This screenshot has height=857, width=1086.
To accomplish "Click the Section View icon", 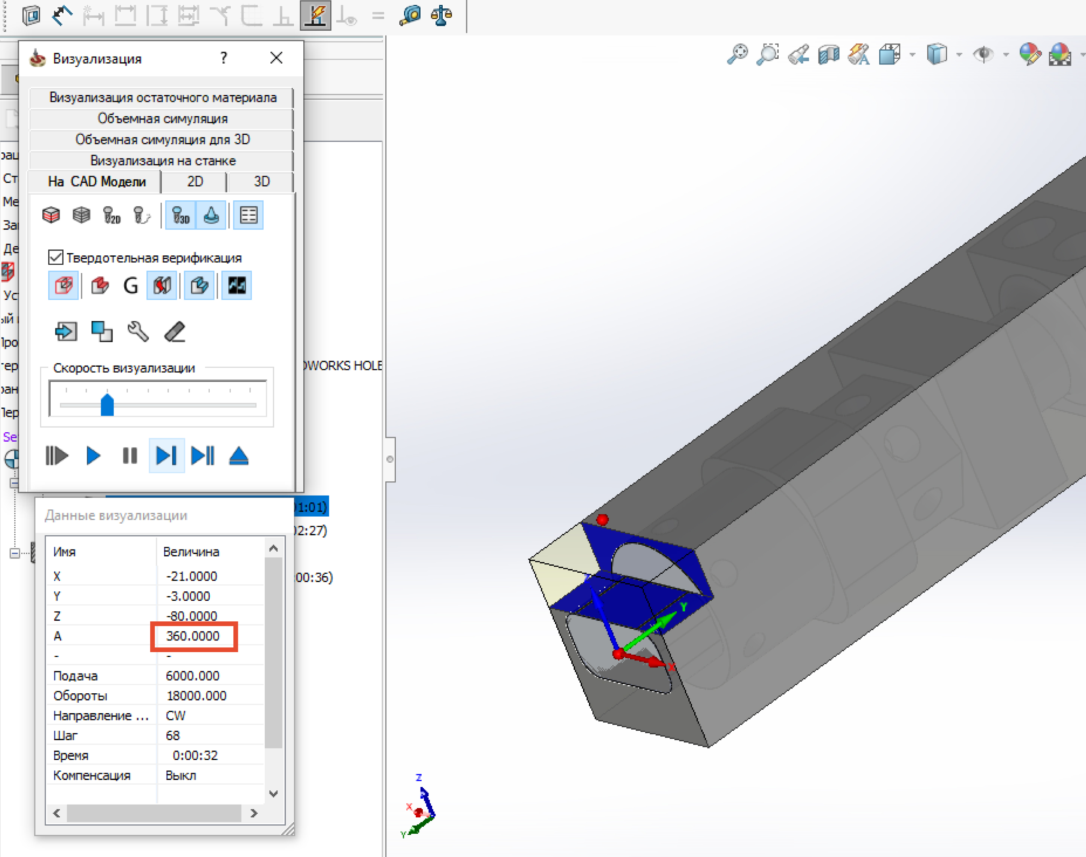I will pyautogui.click(x=829, y=54).
